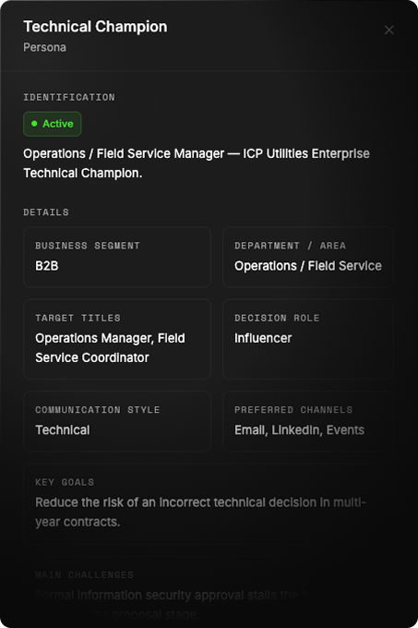Image resolution: width=418 pixels, height=628 pixels.
Task: Click the Decision Role Influencer card
Action: 308,339
